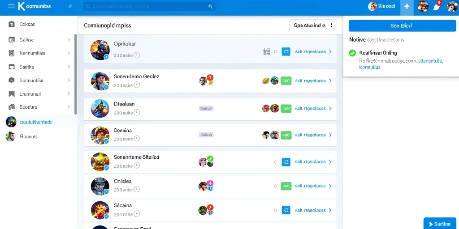459x229 pixels.
Task: Open Sonendemo Geolez avatar thumbnail
Action: 100,81
